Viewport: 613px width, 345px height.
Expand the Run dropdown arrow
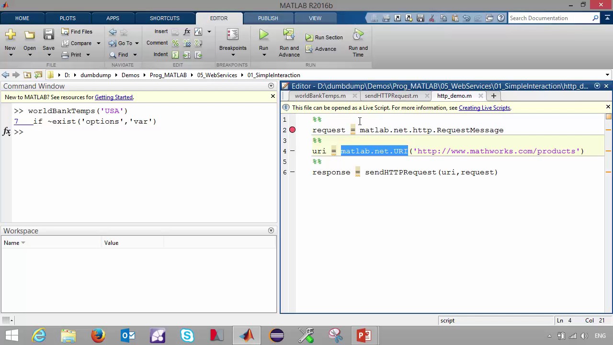point(263,55)
